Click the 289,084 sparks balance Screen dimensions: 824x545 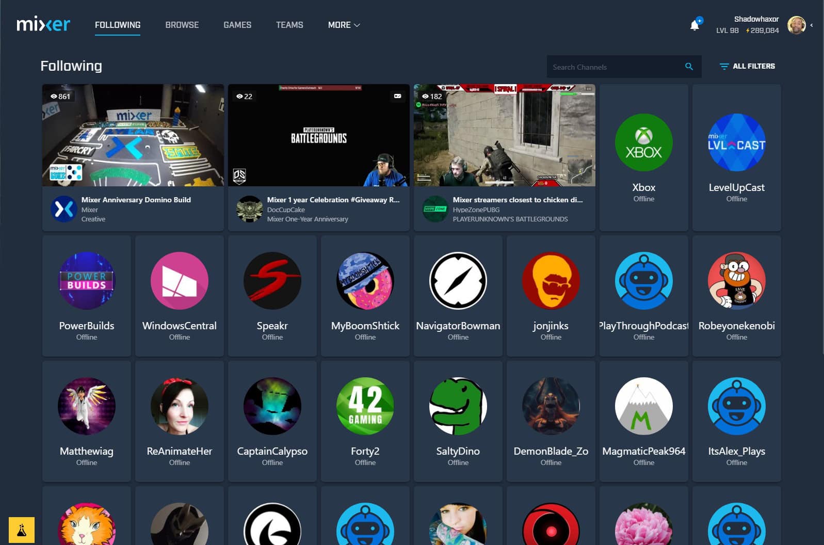click(763, 30)
